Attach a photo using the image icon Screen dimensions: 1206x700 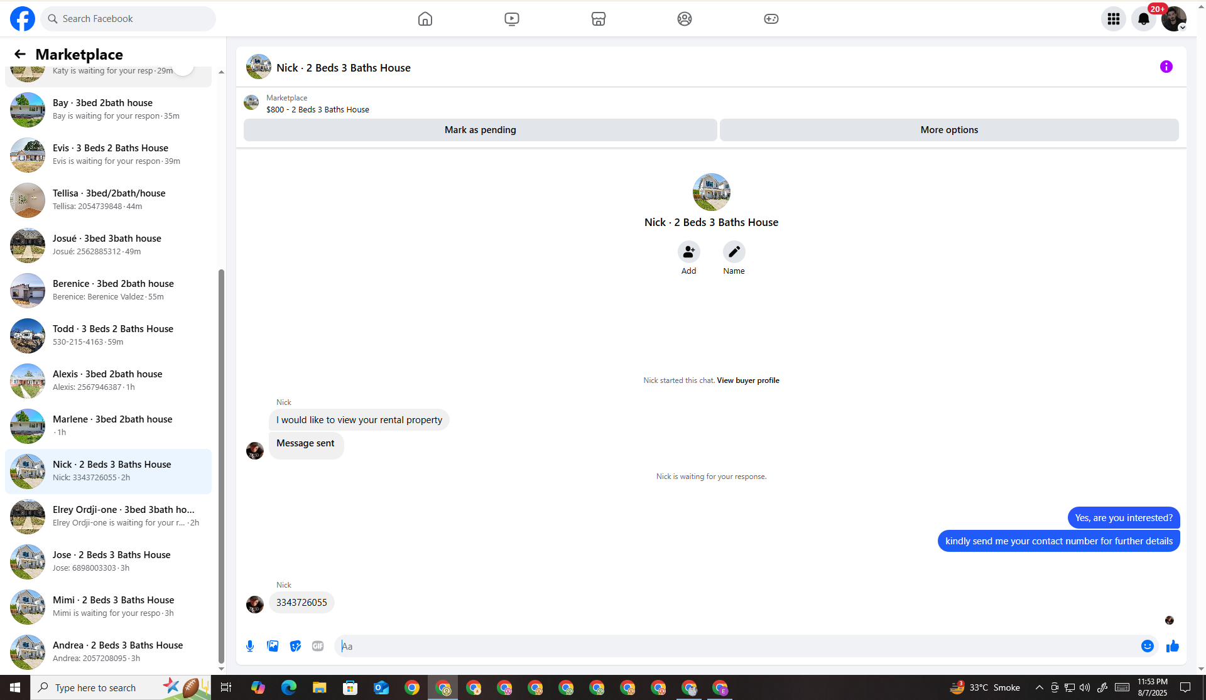coord(273,646)
